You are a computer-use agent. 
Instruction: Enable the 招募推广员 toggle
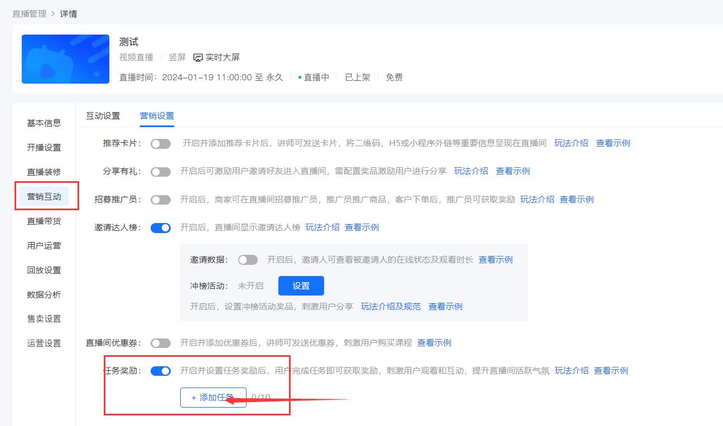(x=161, y=199)
